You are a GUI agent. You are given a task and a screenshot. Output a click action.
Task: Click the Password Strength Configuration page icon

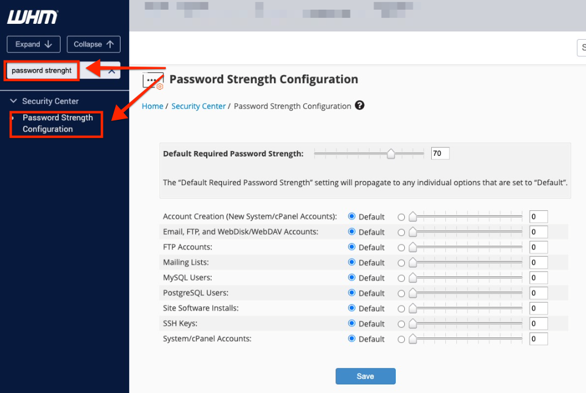click(x=153, y=80)
